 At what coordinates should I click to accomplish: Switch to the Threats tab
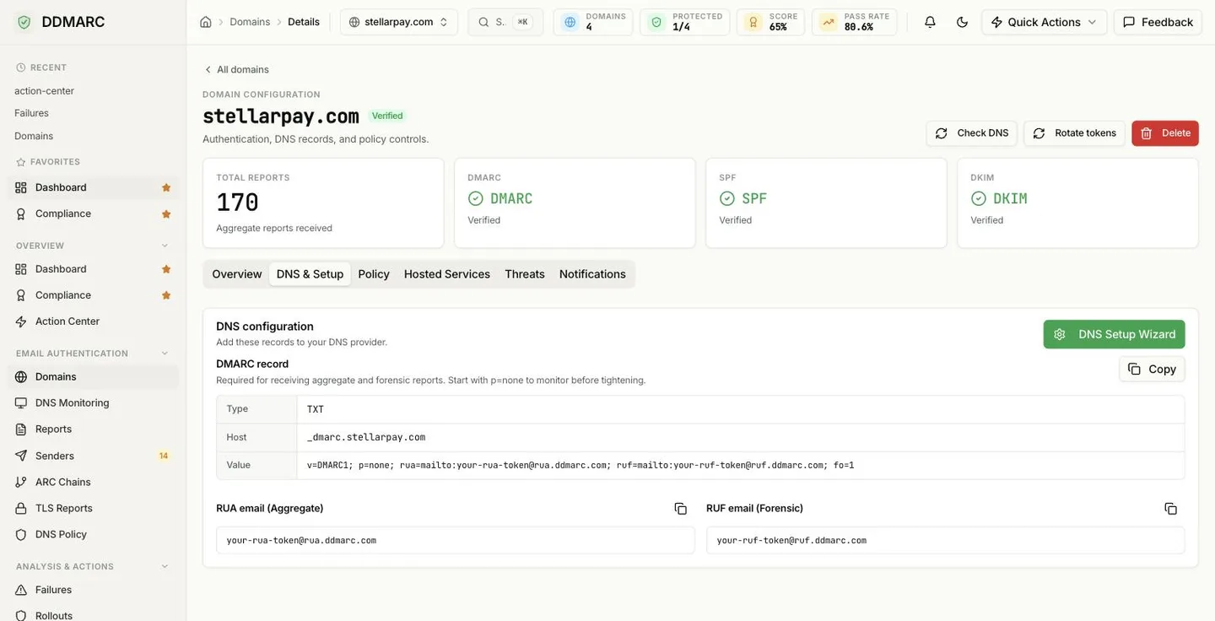525,274
